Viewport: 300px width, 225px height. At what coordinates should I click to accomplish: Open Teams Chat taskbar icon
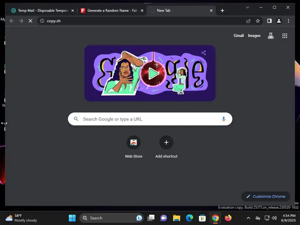pyautogui.click(x=163, y=218)
